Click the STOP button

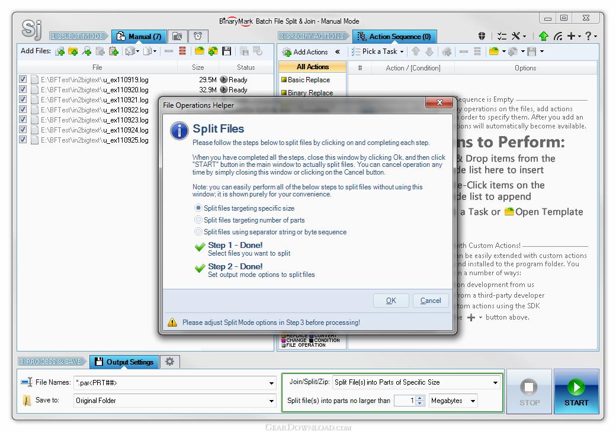click(x=529, y=391)
